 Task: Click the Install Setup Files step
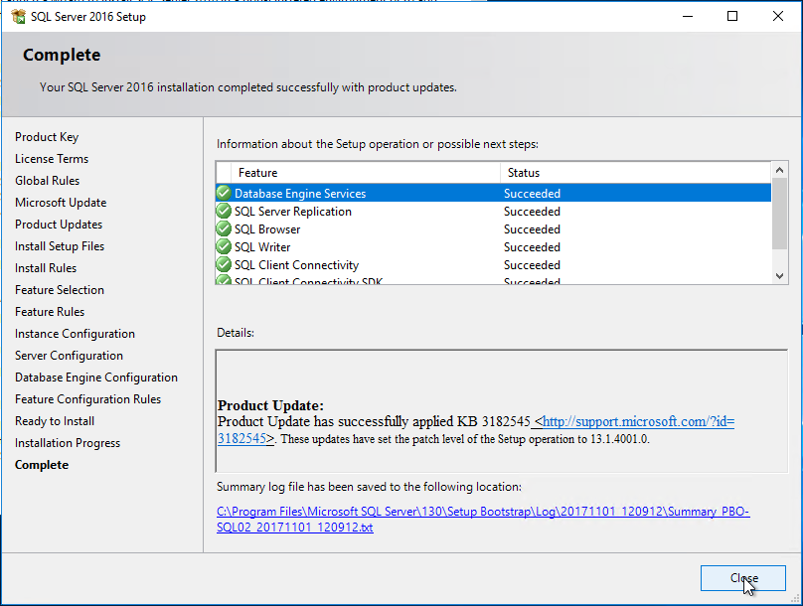(x=60, y=246)
